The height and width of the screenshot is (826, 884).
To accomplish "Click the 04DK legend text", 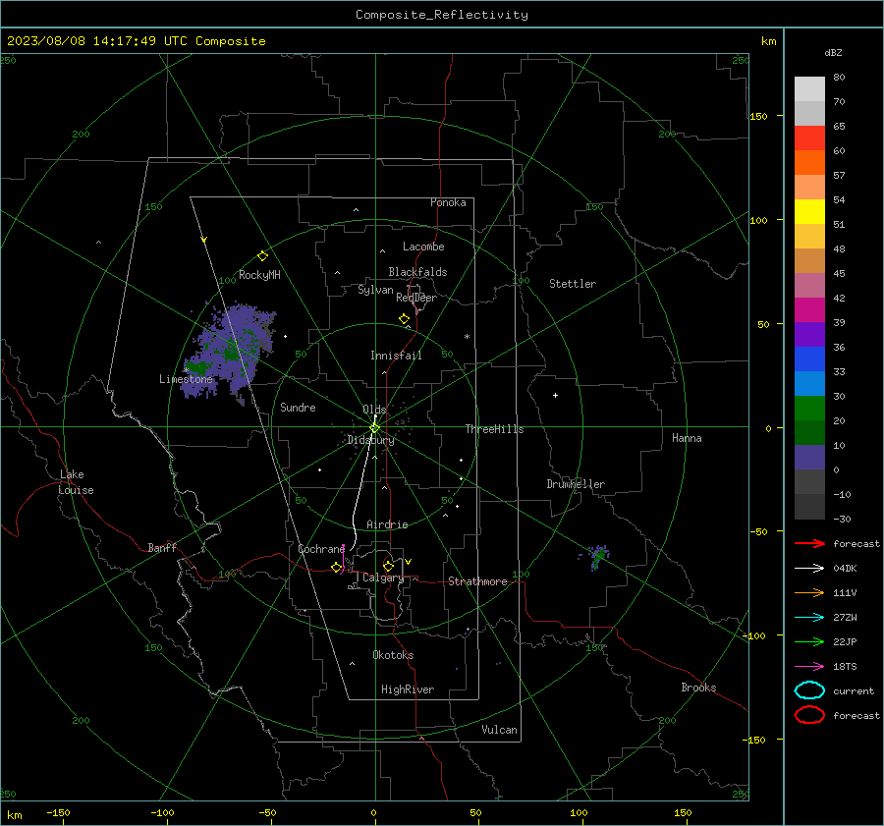I will point(845,569).
